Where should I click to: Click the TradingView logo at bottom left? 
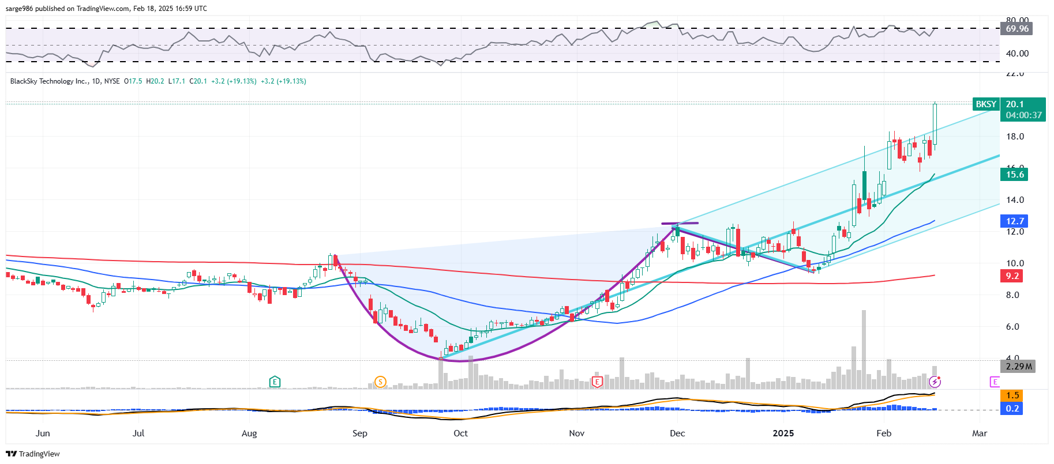click(33, 454)
